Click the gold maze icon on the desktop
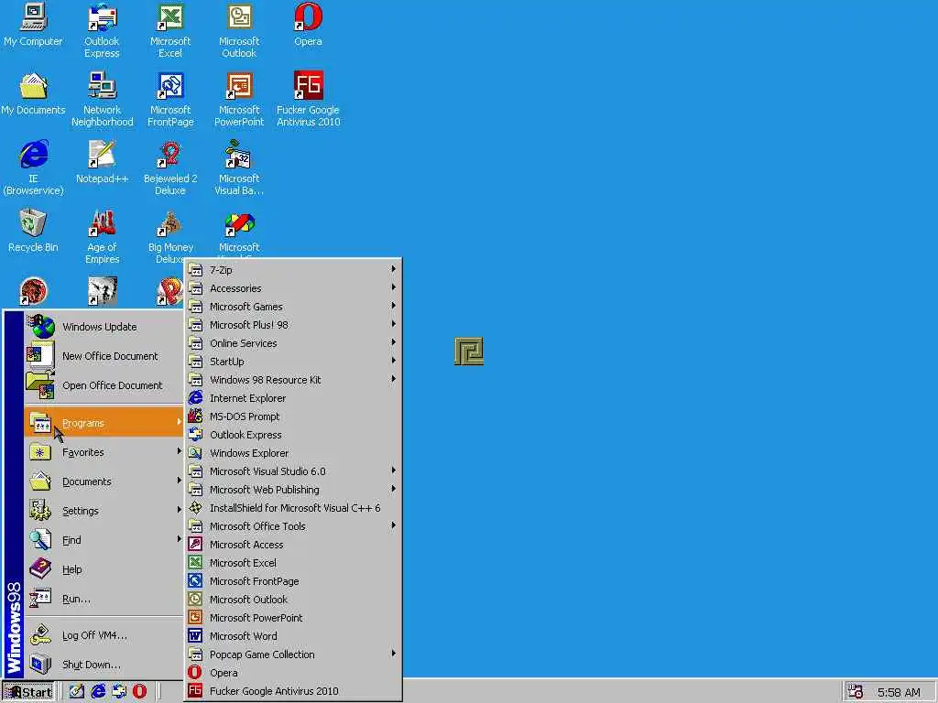The width and height of the screenshot is (938, 703). point(469,351)
